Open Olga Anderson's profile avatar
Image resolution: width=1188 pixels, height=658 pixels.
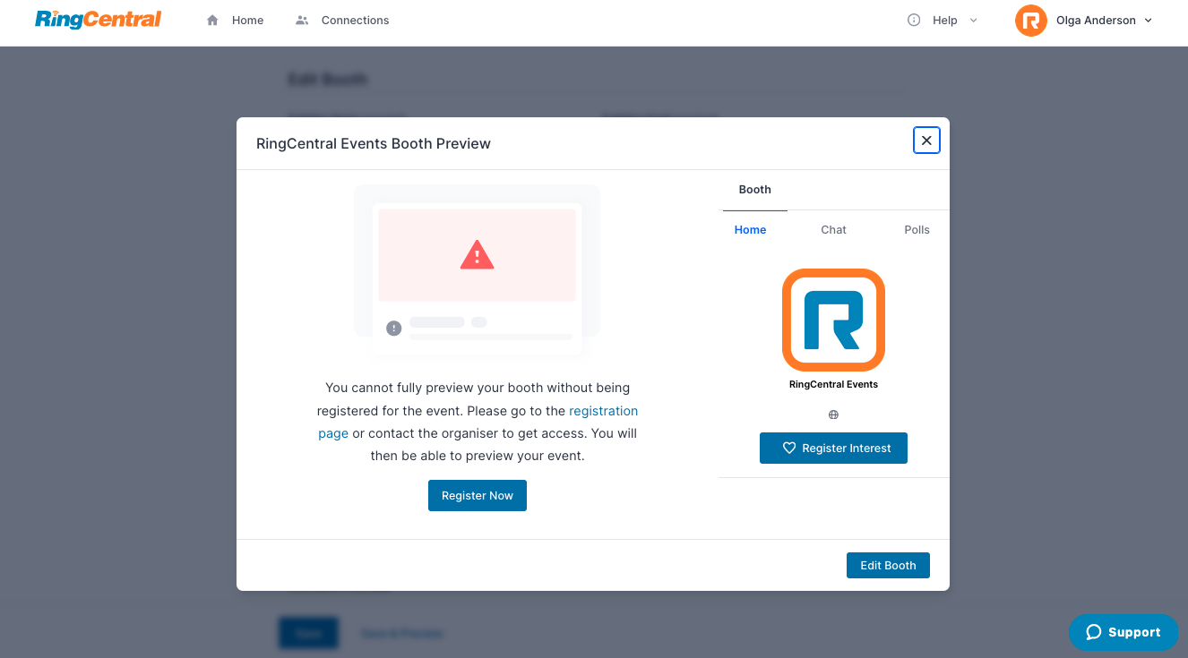[x=1031, y=21]
